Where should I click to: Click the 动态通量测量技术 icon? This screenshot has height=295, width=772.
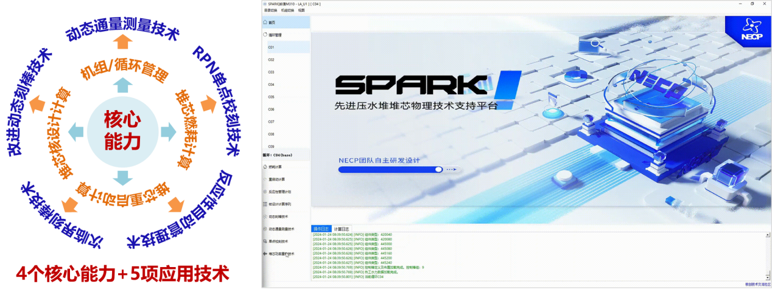click(x=265, y=229)
